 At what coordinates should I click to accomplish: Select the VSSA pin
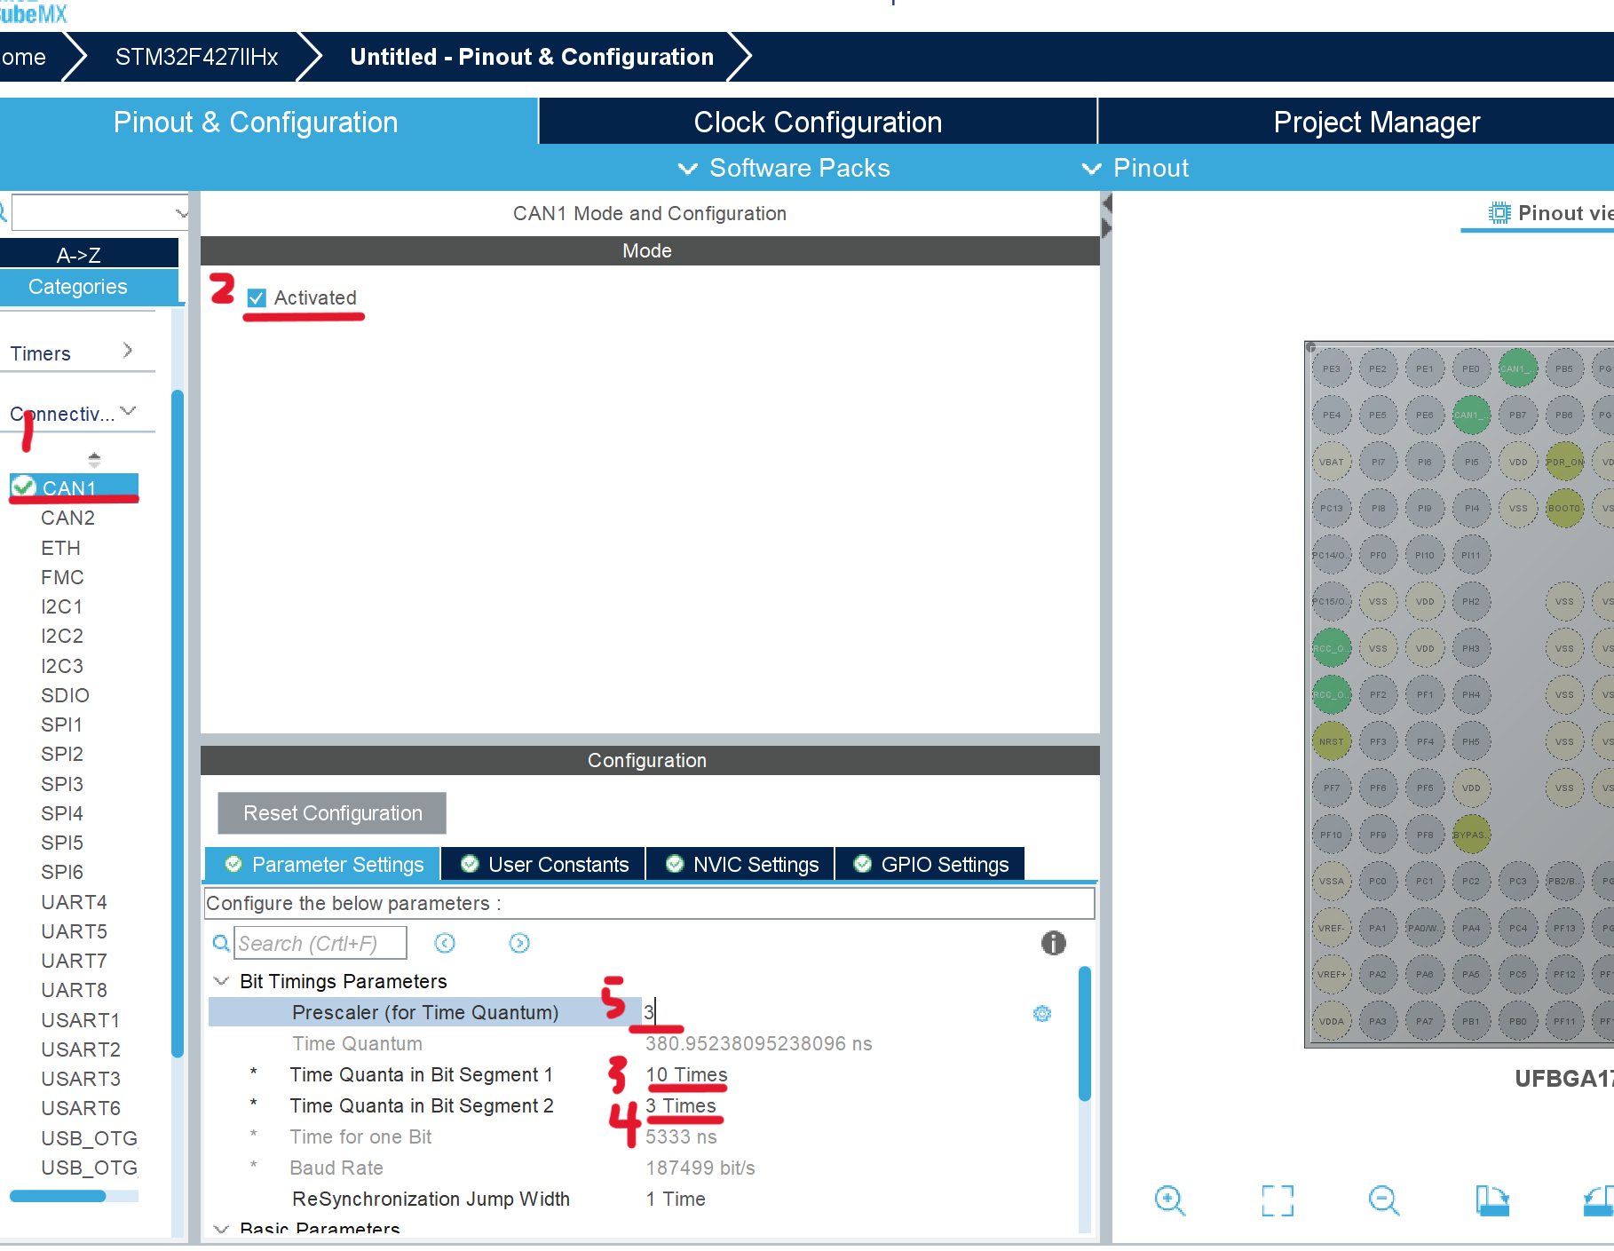[1332, 881]
